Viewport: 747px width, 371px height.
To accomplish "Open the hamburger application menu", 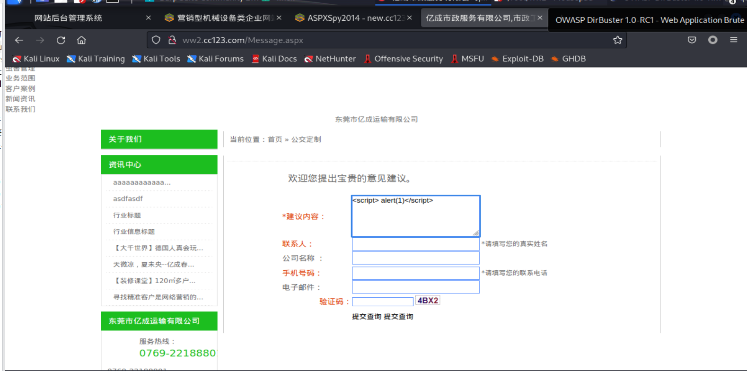I will (x=733, y=40).
